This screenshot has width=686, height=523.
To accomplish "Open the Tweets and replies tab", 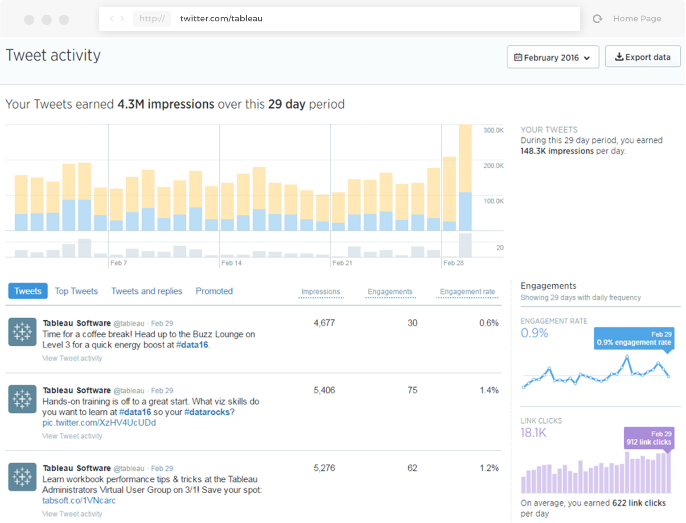I will click(x=147, y=291).
